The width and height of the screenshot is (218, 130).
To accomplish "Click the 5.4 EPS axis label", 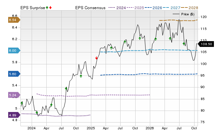I will [x=14, y=85].
